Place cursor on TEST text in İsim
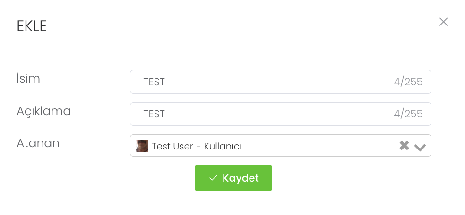The image size is (465, 215). [x=154, y=82]
